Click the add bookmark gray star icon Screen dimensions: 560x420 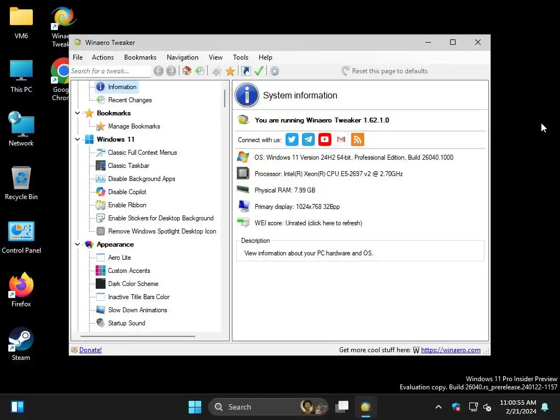pyautogui.click(x=217, y=71)
